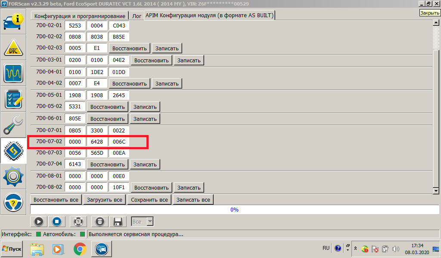
Task: Open the steering wheel help section
Action: pos(13,202)
